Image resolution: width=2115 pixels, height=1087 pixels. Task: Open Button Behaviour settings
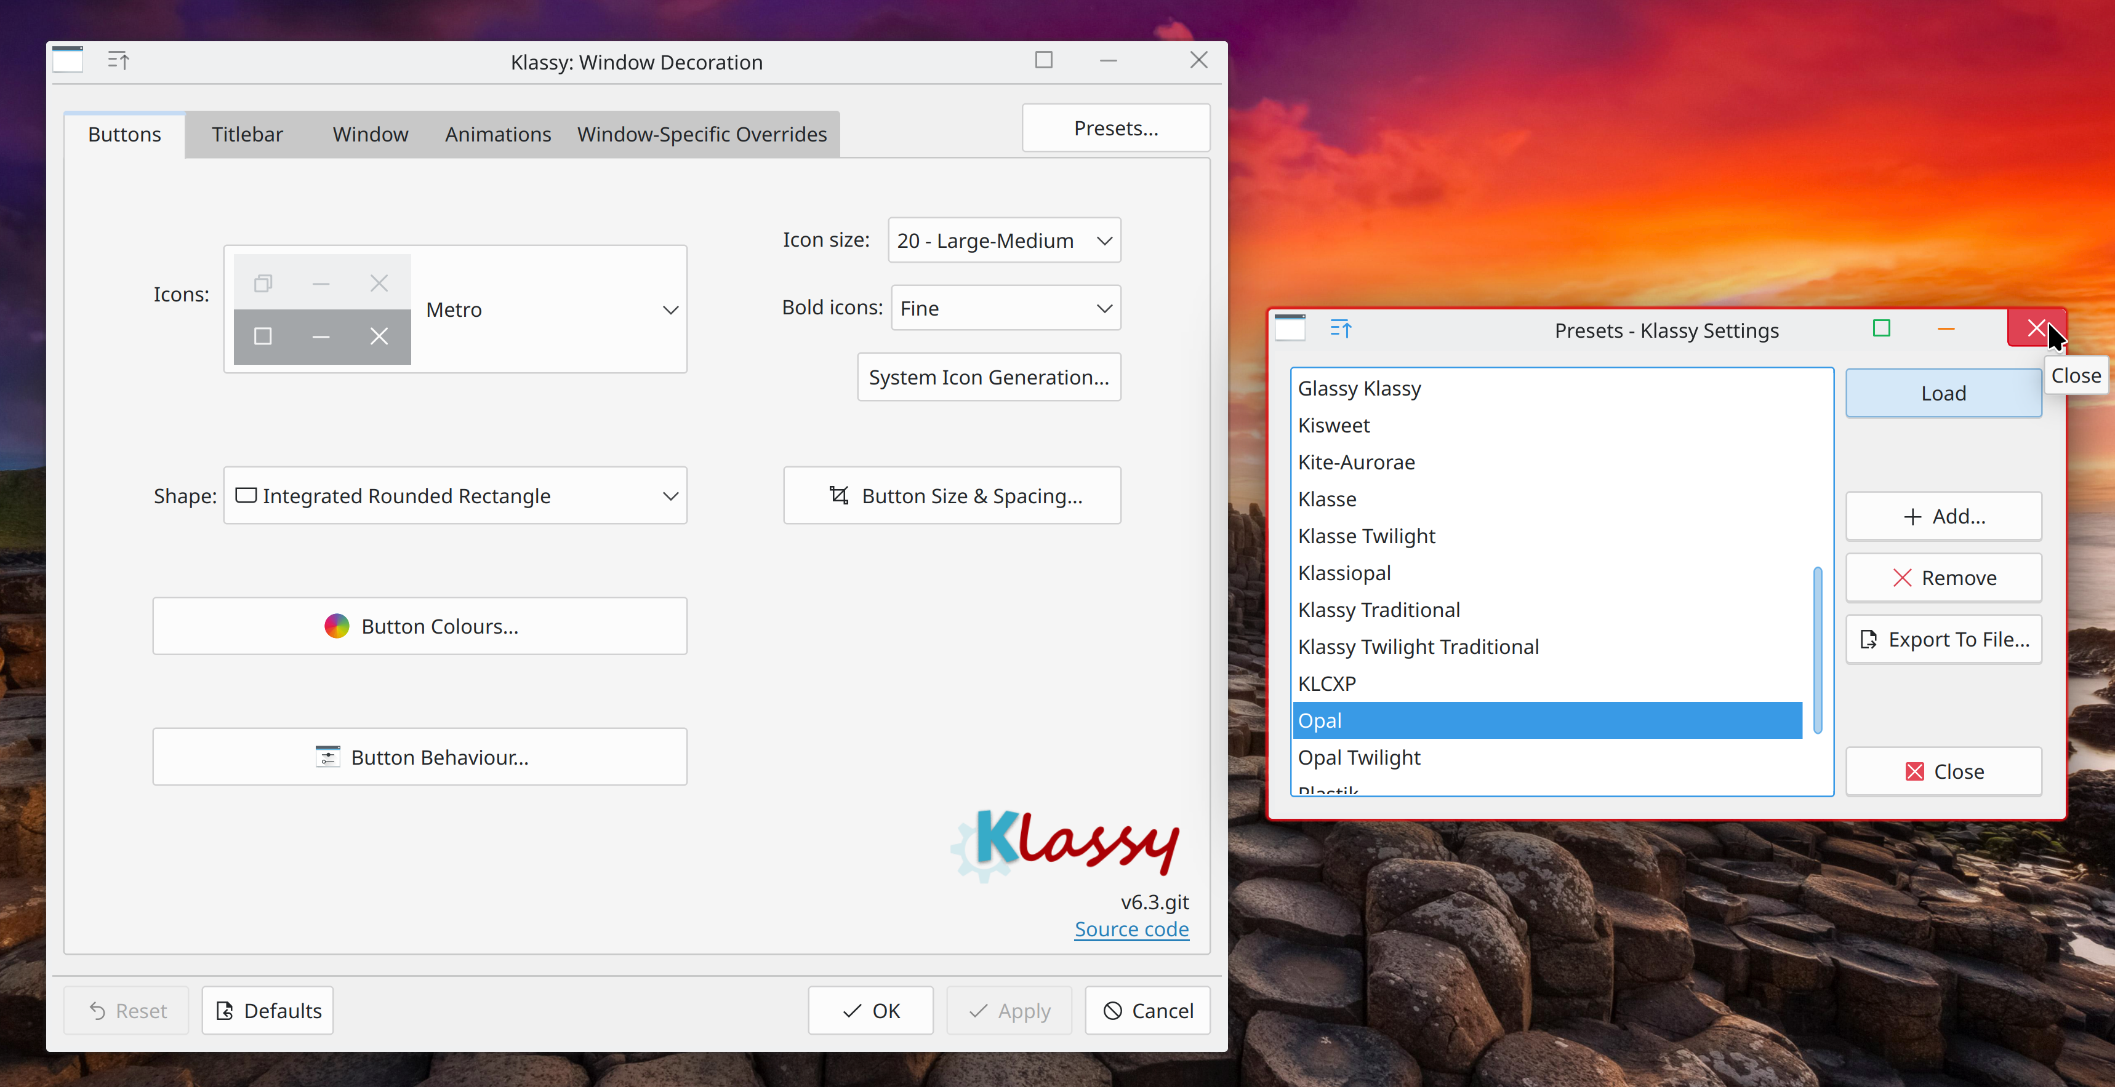(420, 757)
